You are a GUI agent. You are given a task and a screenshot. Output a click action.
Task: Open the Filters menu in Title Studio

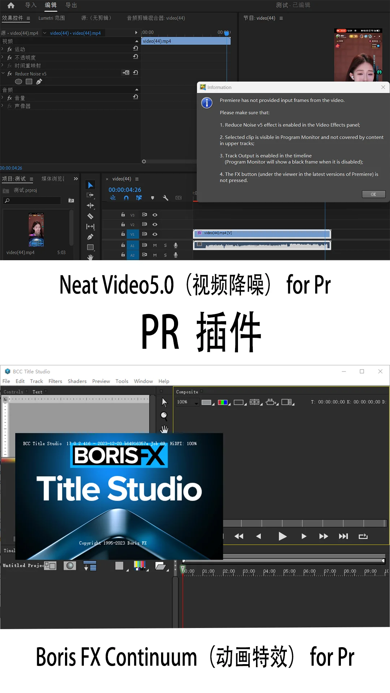(55, 381)
